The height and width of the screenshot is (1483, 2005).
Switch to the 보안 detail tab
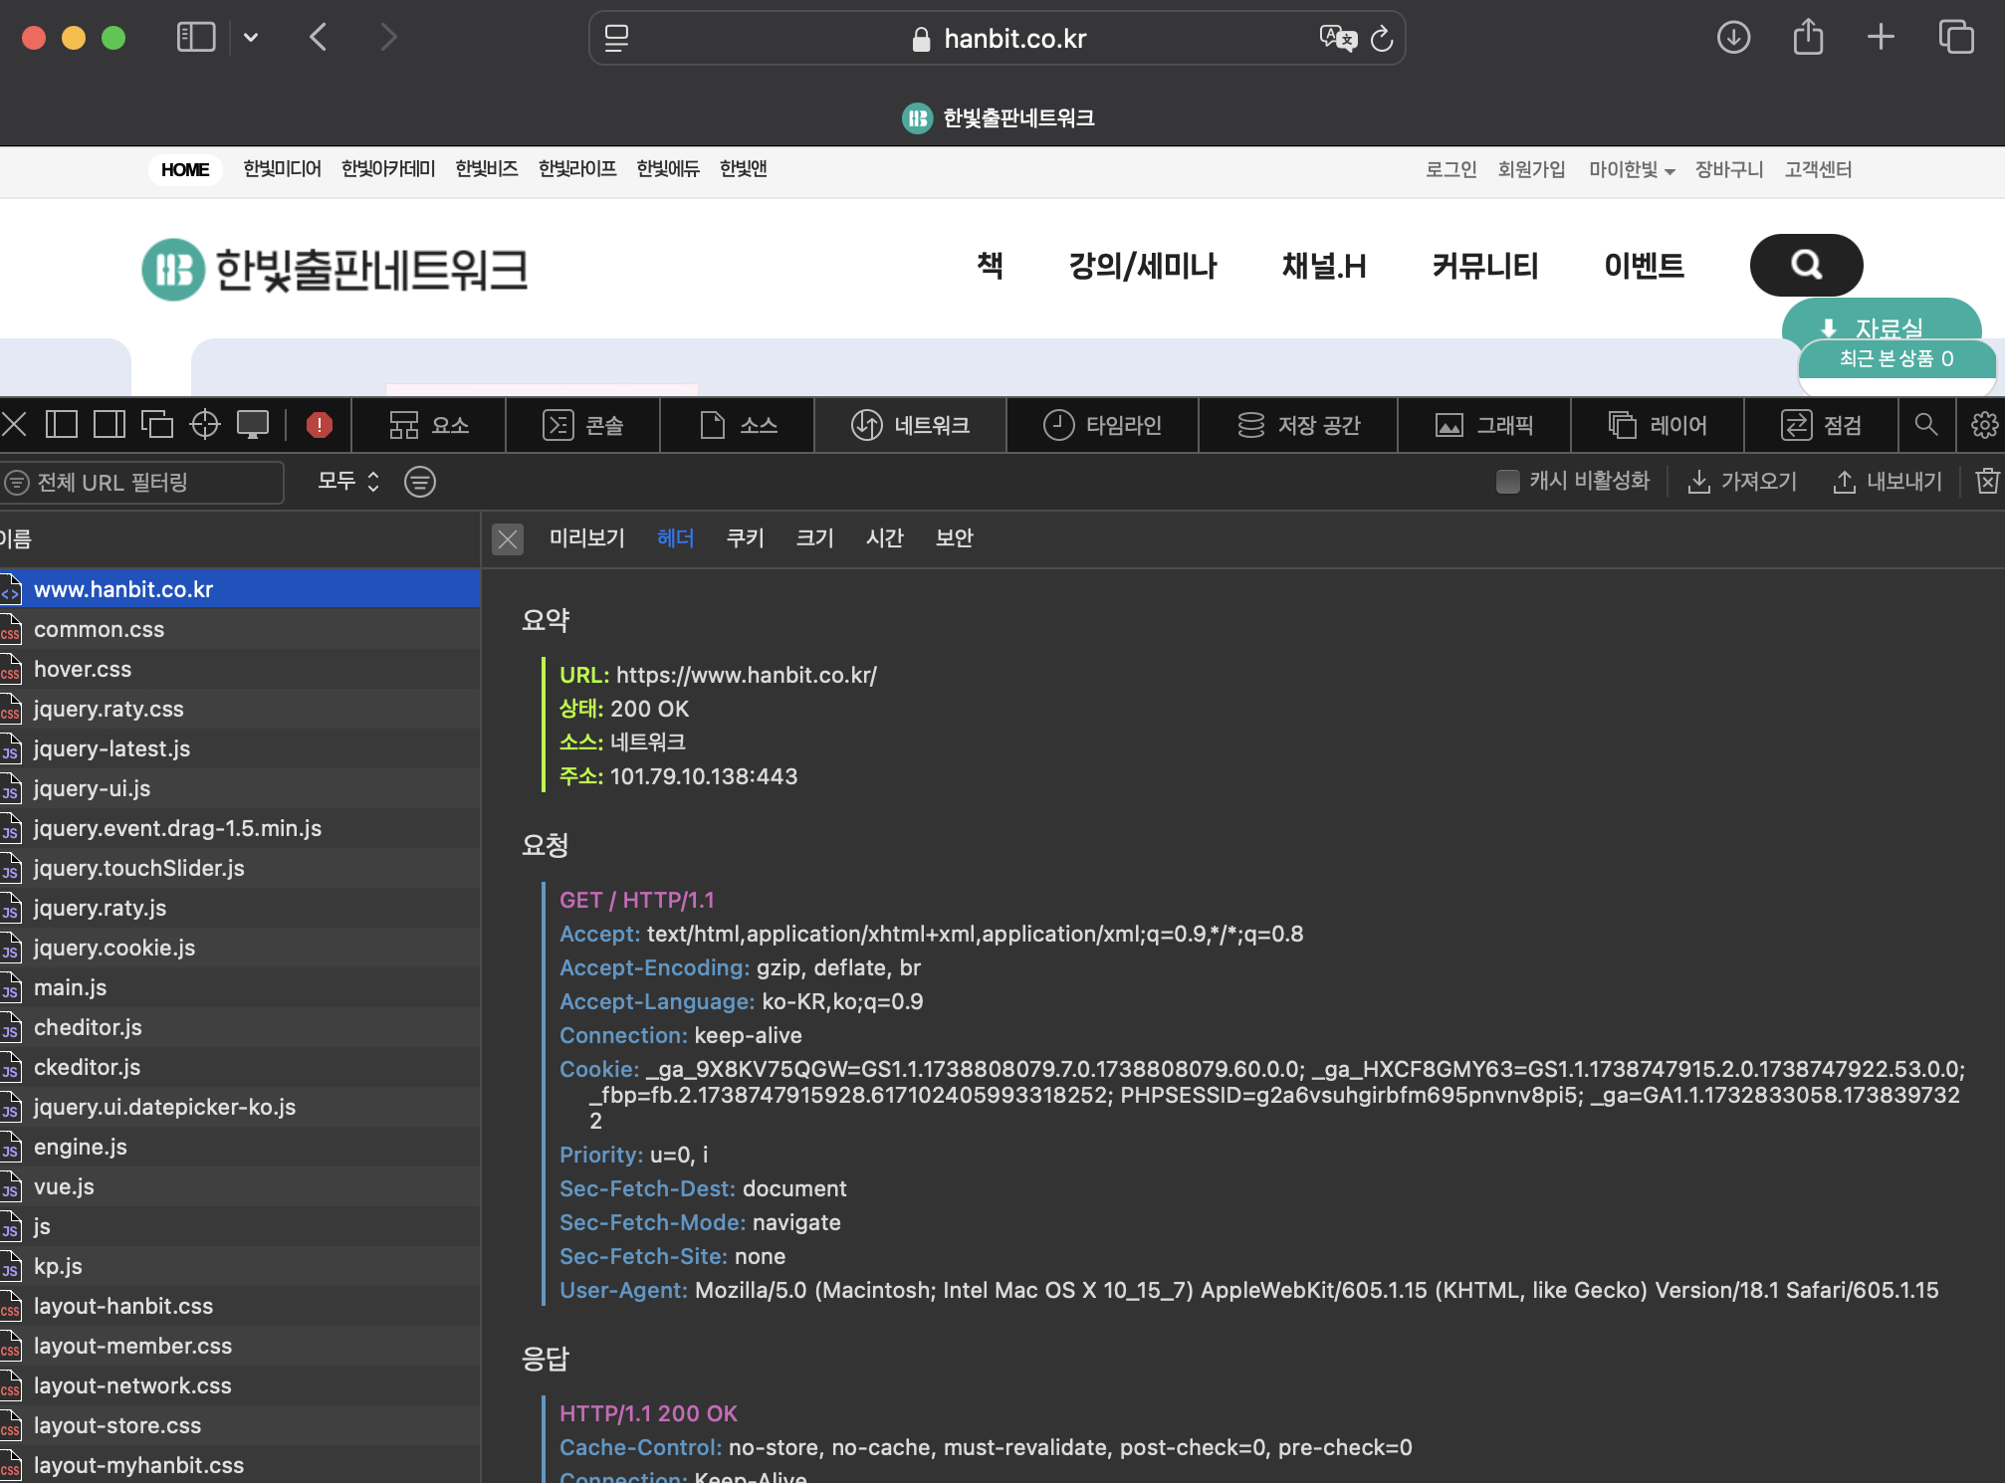pos(954,538)
